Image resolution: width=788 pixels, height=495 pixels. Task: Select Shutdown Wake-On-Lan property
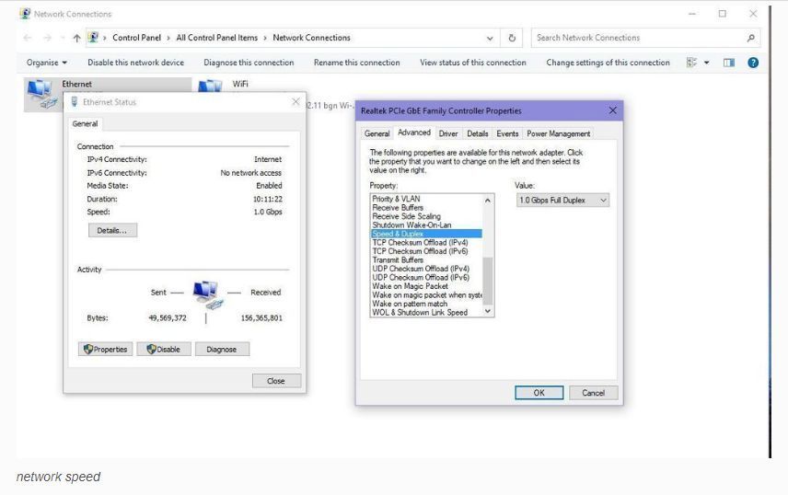coord(426,225)
